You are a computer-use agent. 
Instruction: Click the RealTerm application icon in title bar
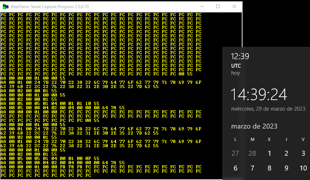pyautogui.click(x=6, y=6)
